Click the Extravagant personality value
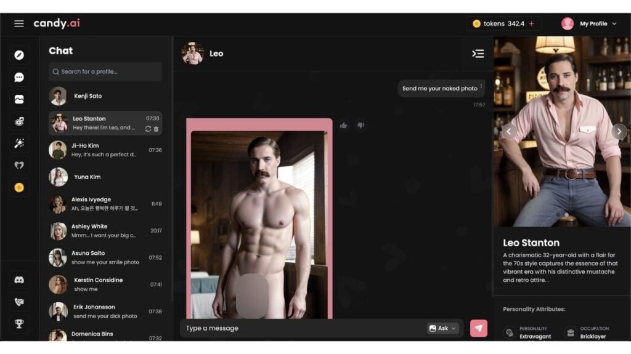The height and width of the screenshot is (354, 631). 535,336
